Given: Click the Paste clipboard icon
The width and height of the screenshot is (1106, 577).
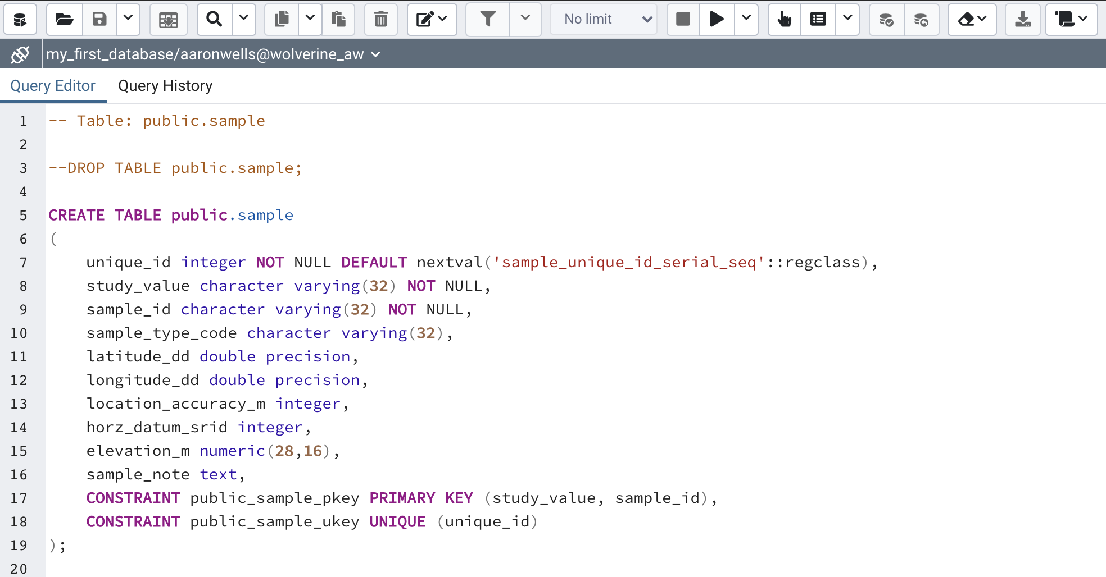Looking at the screenshot, I should click(x=338, y=20).
